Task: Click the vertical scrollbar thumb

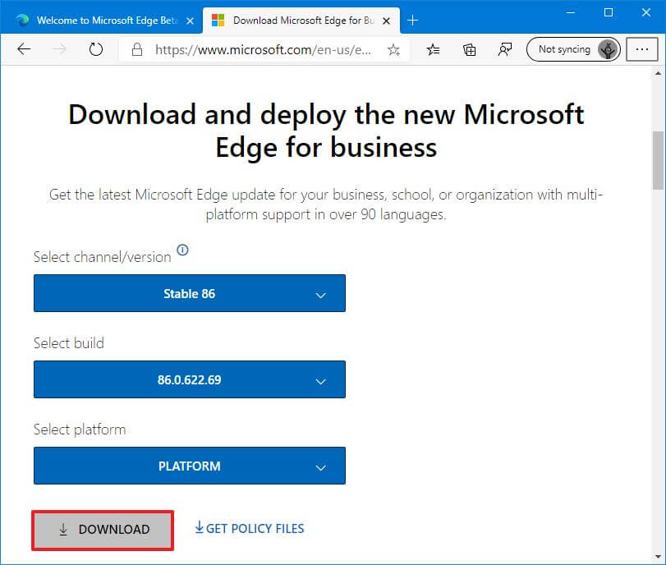Action: click(658, 160)
